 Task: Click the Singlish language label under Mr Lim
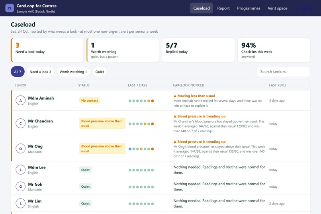[x=33, y=206]
